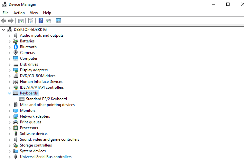Viewport: 244px width, 160px height.
Task: Click the DVD/CD-ROM drives disc icon
Action: [15, 76]
